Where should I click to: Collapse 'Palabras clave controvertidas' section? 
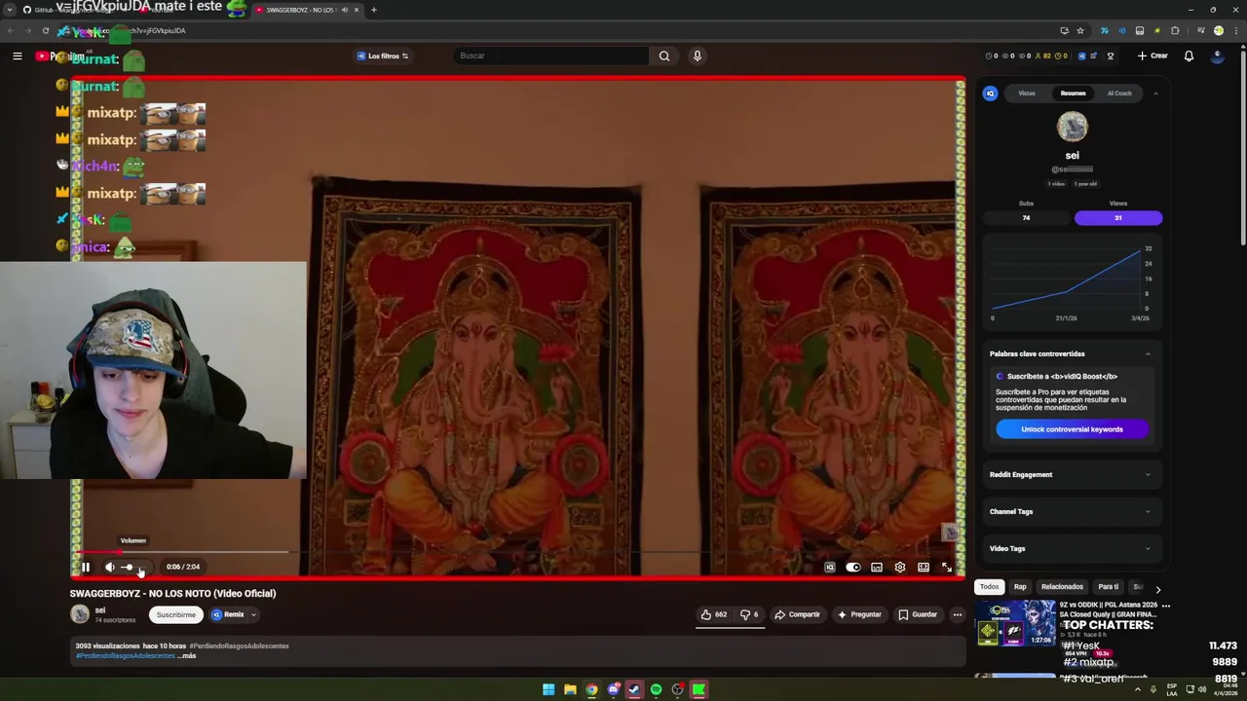(1148, 354)
